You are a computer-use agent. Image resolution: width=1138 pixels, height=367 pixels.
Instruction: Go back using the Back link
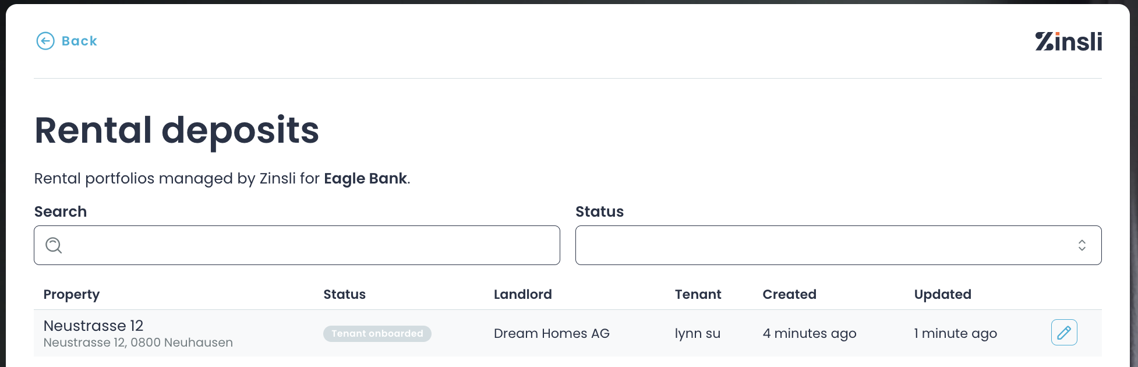79,41
